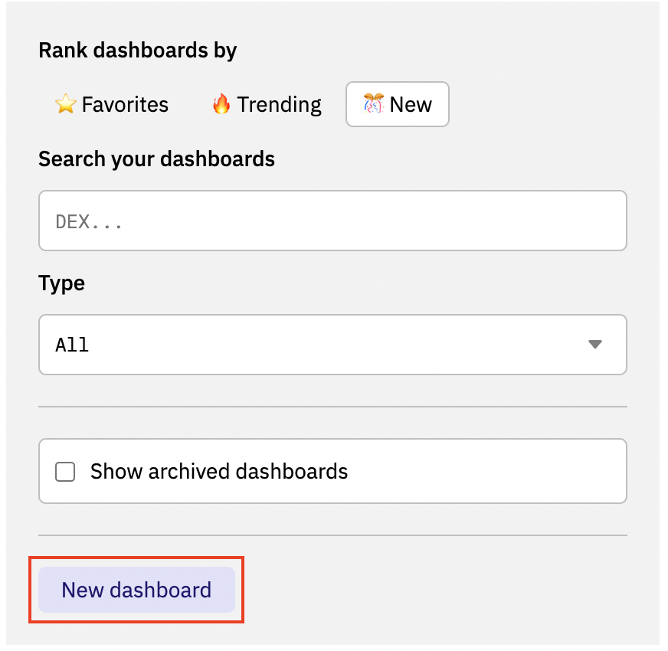Click the star icon next to Favorites
Viewport: 668px width, 651px height.
66,104
